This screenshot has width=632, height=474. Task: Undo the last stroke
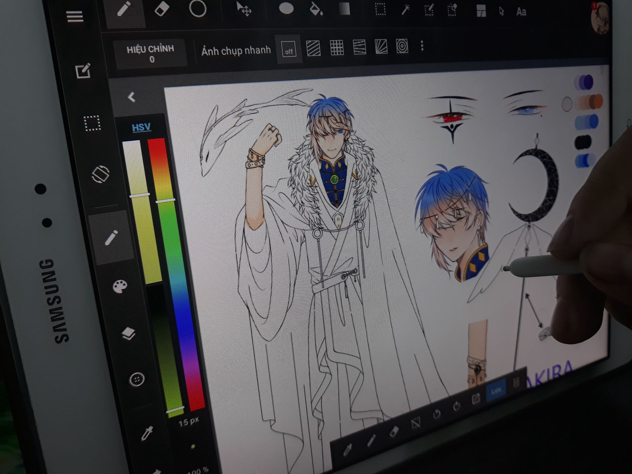[x=437, y=414]
